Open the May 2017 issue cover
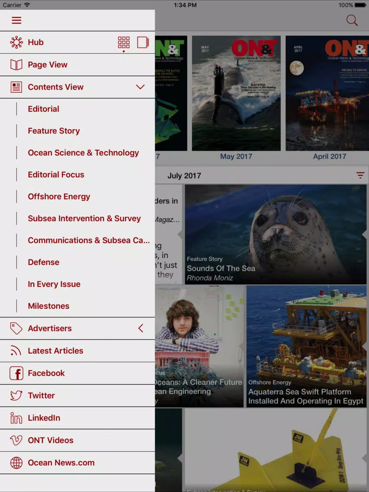The image size is (369, 492). (236, 93)
